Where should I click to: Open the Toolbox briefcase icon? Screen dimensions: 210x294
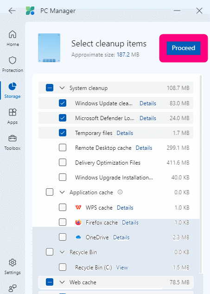click(13, 138)
